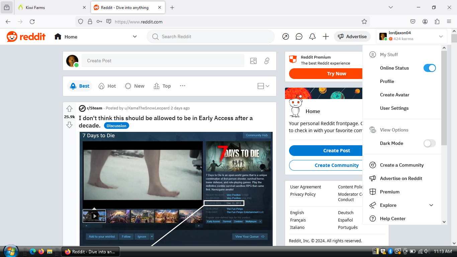Click the volume icon in system tray
This screenshot has height=257, width=457.
click(427, 251)
